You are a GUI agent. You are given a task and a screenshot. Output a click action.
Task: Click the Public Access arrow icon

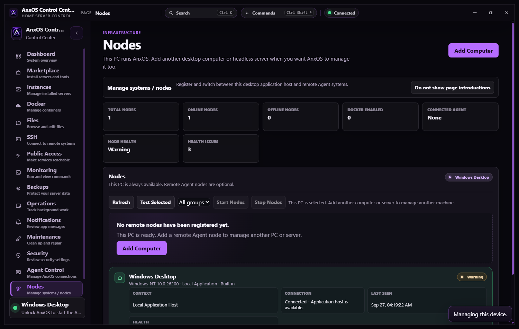point(18,156)
